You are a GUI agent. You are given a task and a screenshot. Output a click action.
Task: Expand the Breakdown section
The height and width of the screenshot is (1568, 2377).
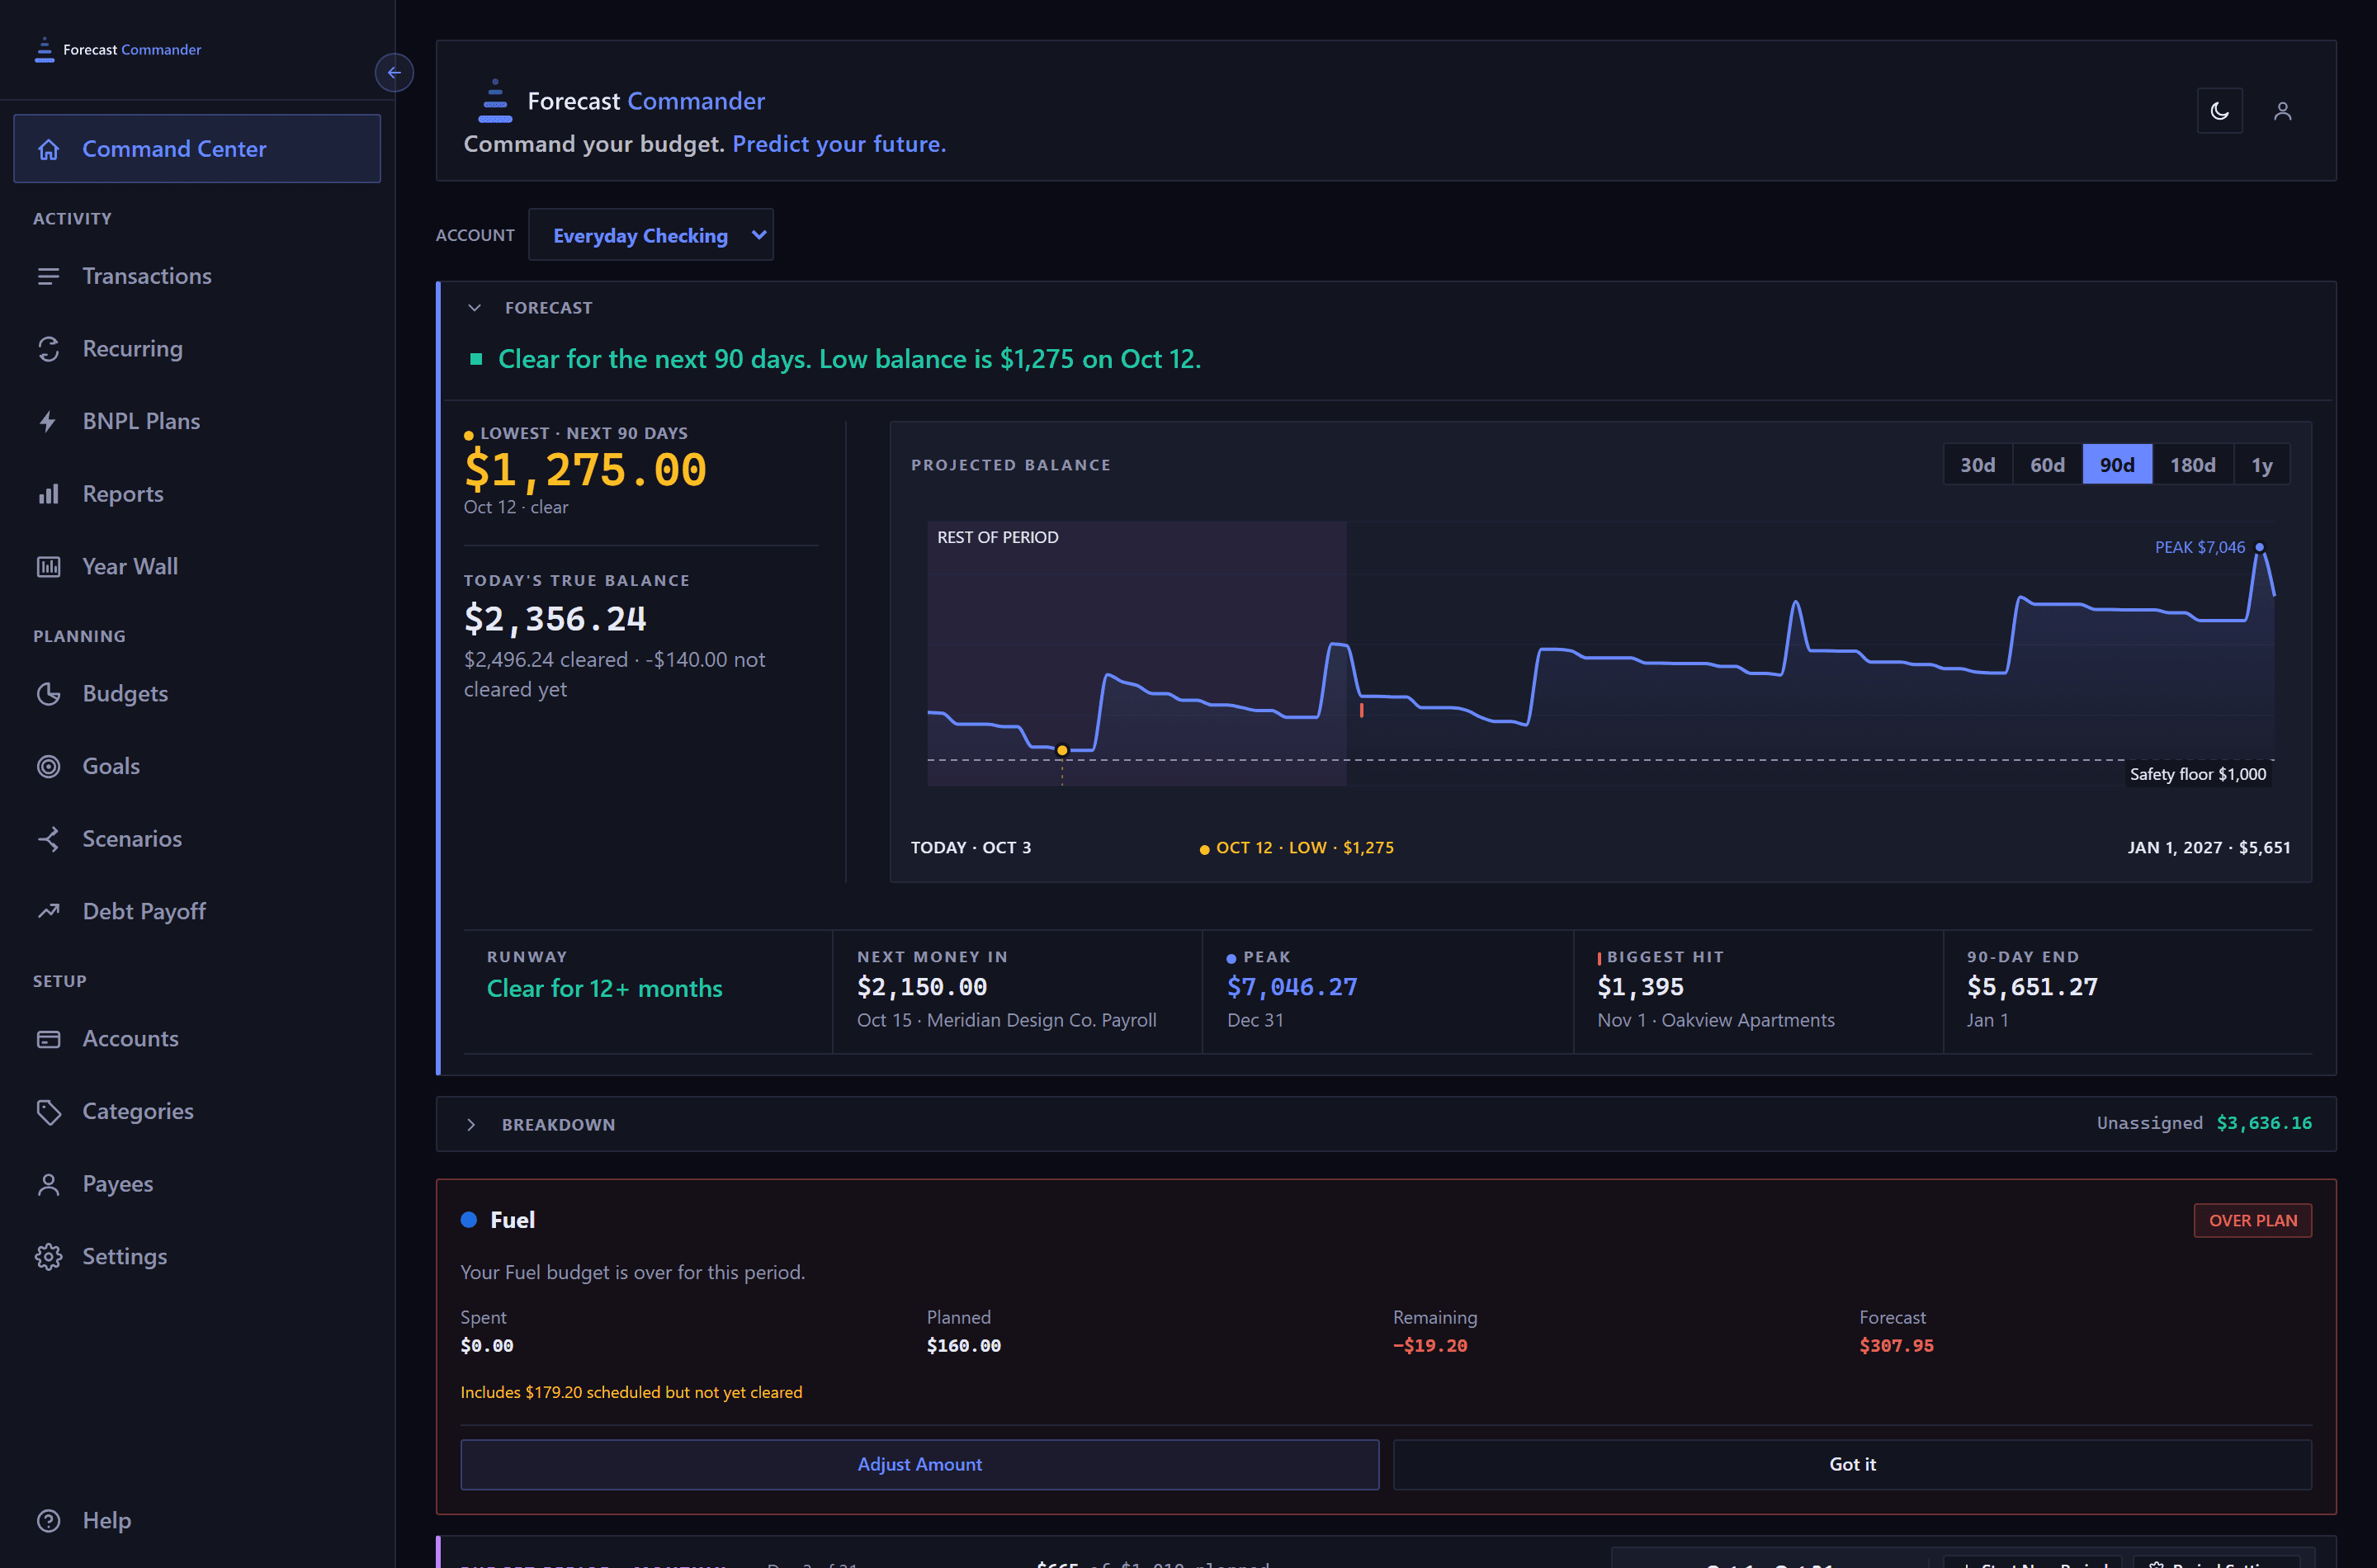471,1125
